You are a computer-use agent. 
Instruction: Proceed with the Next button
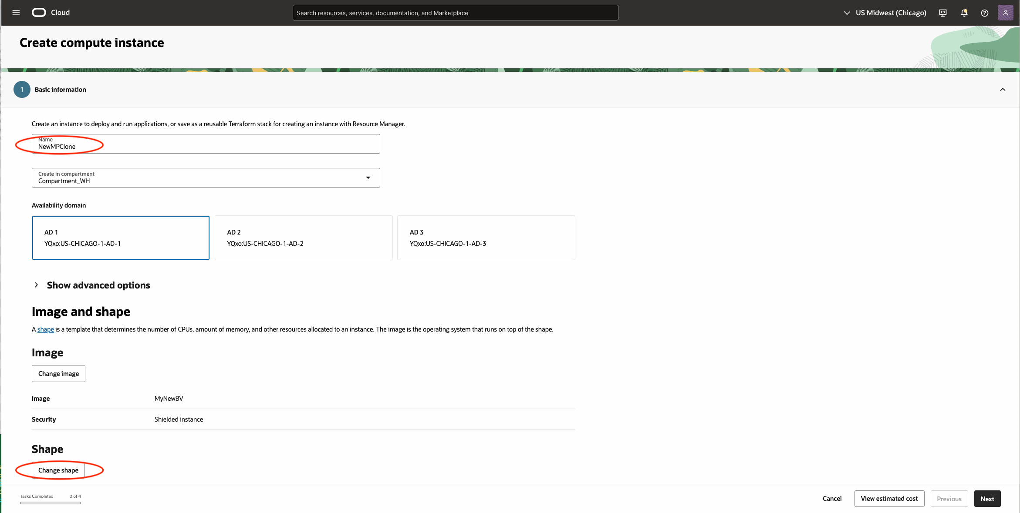(987, 498)
